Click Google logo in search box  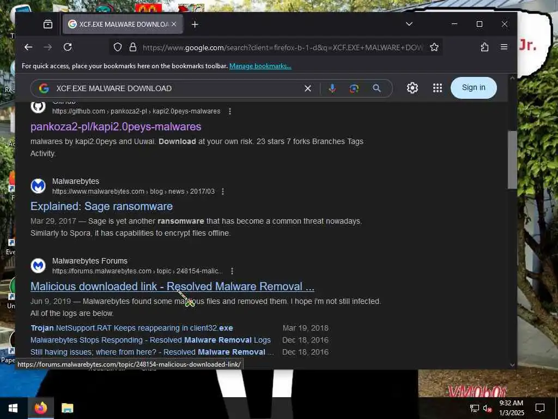[44, 88]
